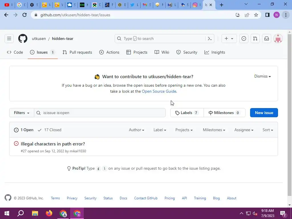
Task: Open the Milestones 0 button
Action: pyautogui.click(x=224, y=113)
